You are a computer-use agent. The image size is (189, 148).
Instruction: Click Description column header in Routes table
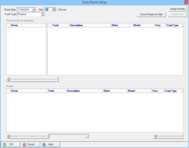pyautogui.click(x=84, y=91)
